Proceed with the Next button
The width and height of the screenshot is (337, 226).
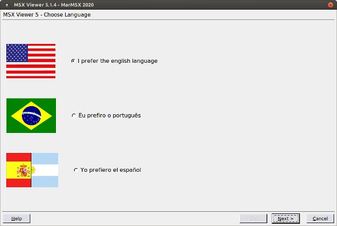coord(286,219)
